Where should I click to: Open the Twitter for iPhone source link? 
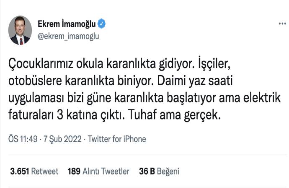click(x=117, y=139)
